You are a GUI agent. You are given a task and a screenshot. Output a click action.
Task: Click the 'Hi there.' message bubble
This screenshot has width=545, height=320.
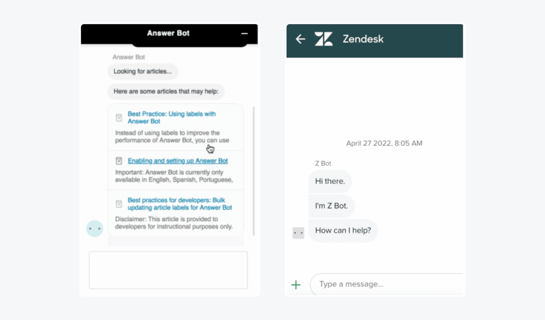(330, 181)
